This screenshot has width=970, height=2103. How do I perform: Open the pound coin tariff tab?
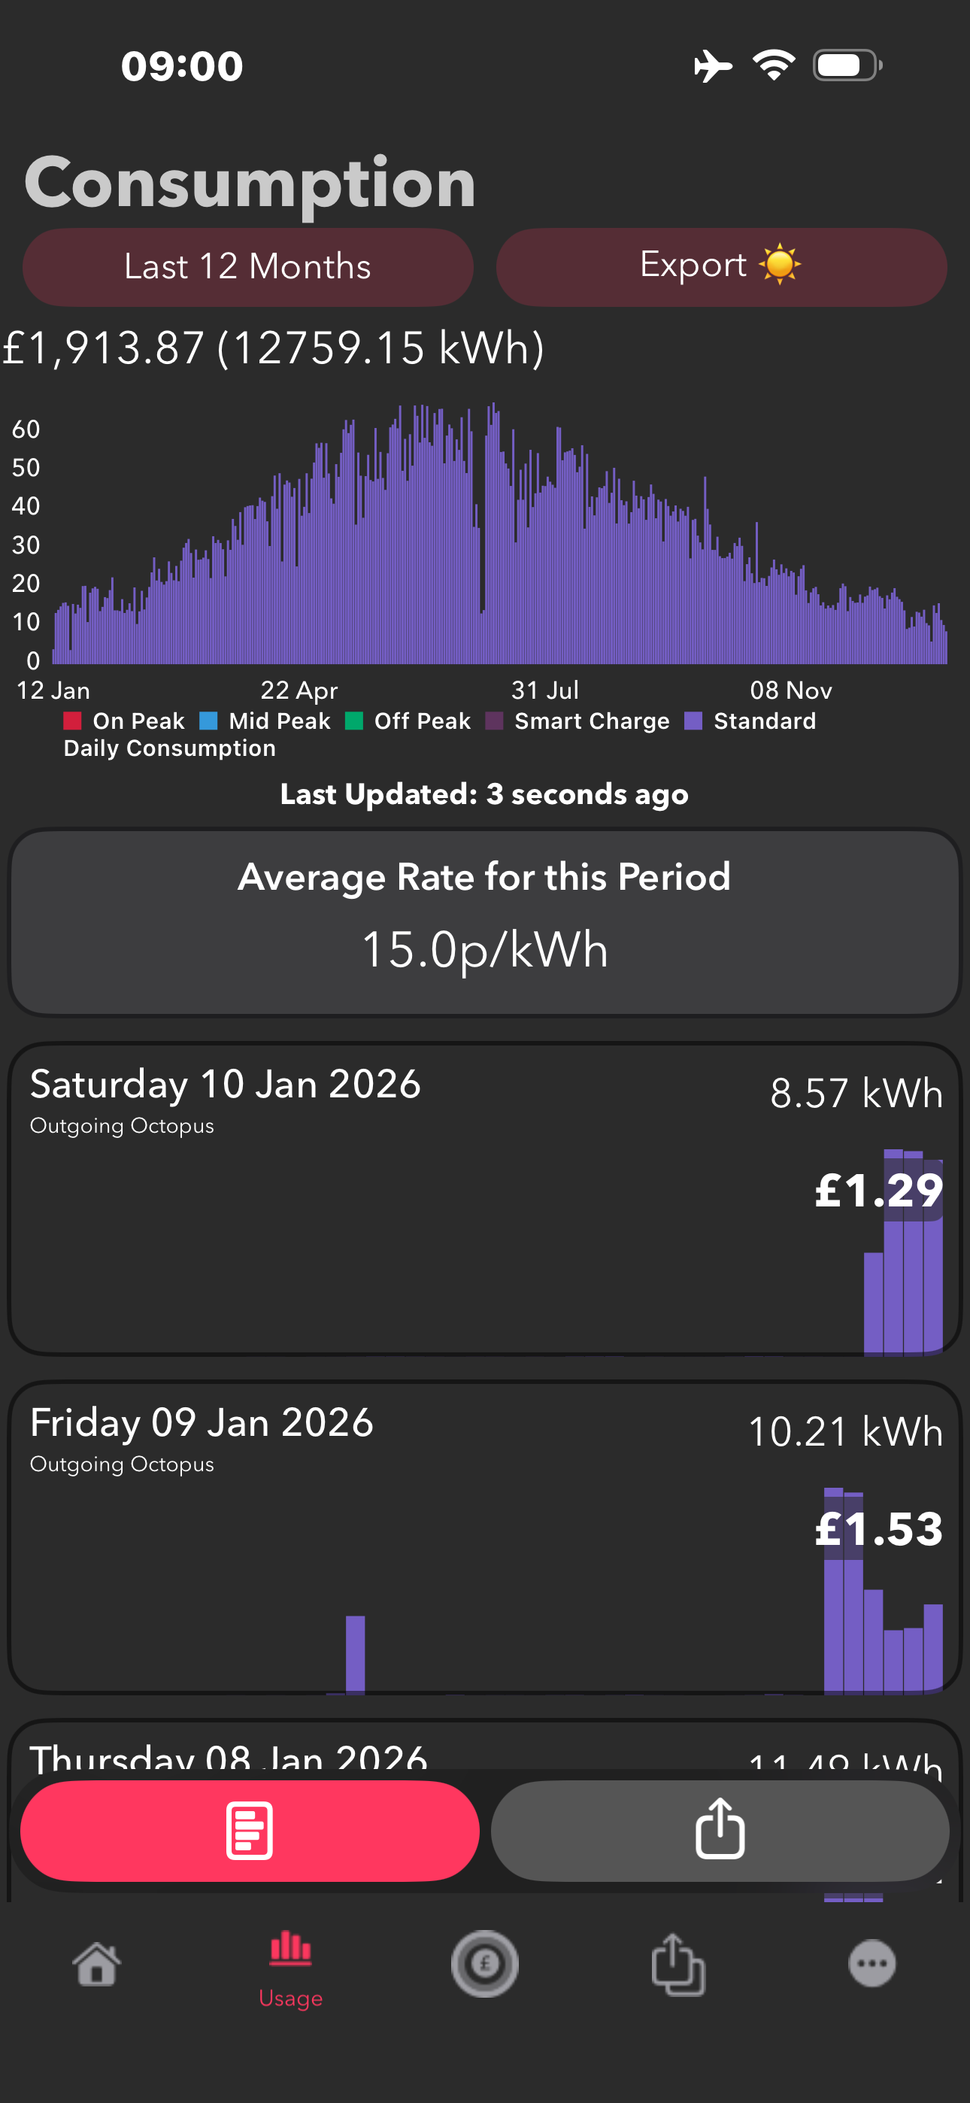tap(485, 1963)
